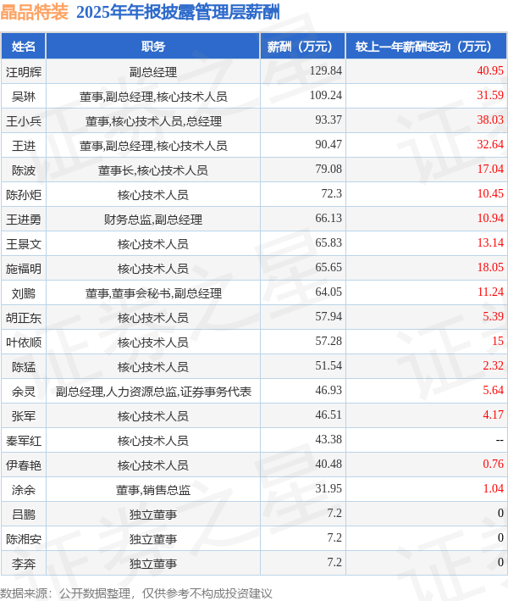Click the change value 10.94
Image resolution: width=508 pixels, height=601 pixels.
pos(490,218)
